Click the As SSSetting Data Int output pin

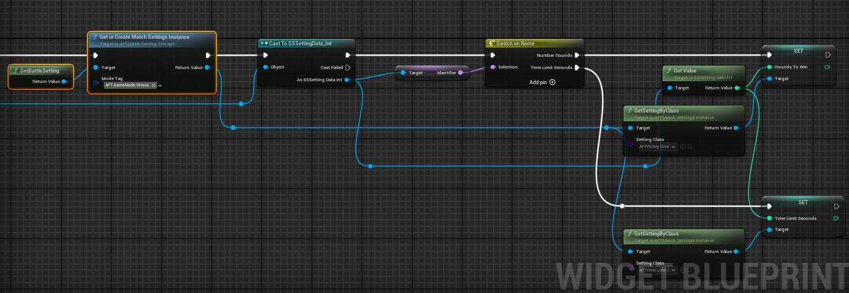point(347,80)
